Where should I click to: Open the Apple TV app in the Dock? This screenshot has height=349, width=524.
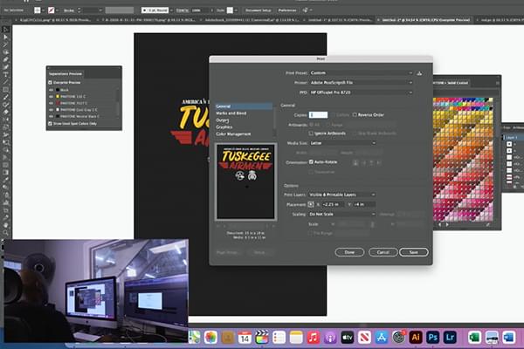click(x=346, y=337)
